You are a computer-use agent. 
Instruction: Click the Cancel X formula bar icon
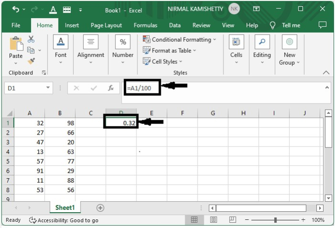click(x=76, y=88)
